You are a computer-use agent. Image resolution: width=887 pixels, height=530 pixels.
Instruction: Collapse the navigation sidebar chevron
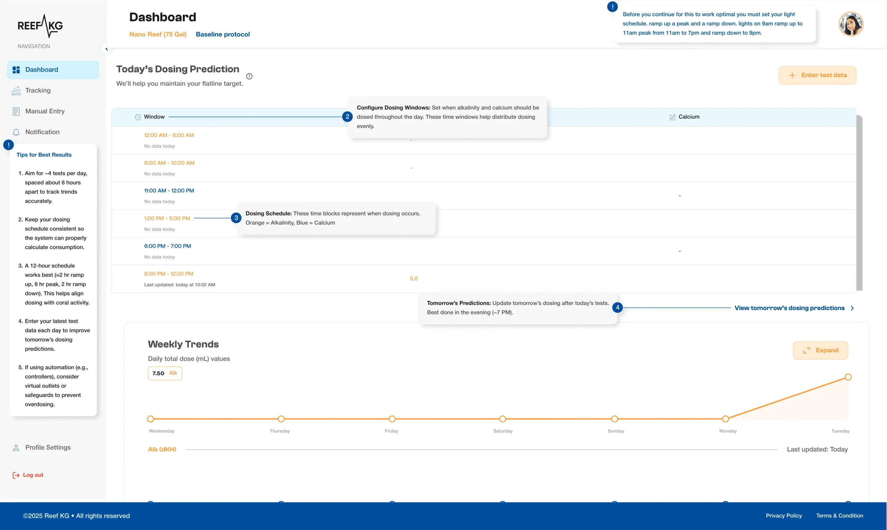pos(106,49)
